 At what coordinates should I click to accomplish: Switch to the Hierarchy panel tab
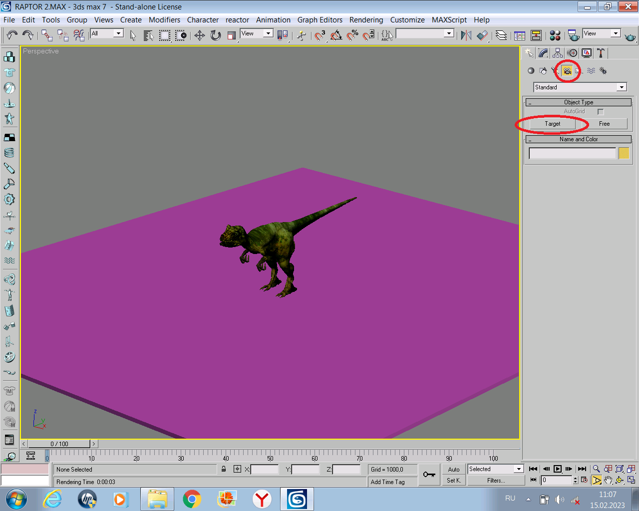(x=558, y=53)
